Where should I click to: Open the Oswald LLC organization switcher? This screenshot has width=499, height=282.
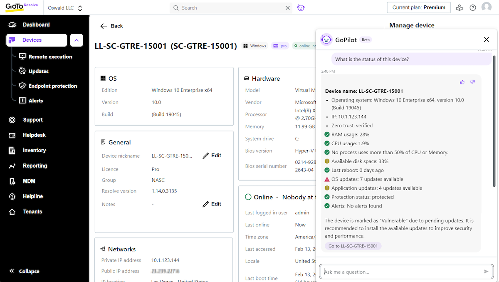tap(65, 8)
